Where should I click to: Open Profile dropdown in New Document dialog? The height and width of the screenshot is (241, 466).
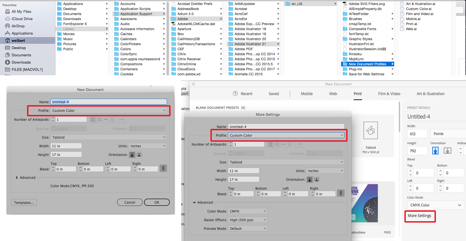point(109,110)
